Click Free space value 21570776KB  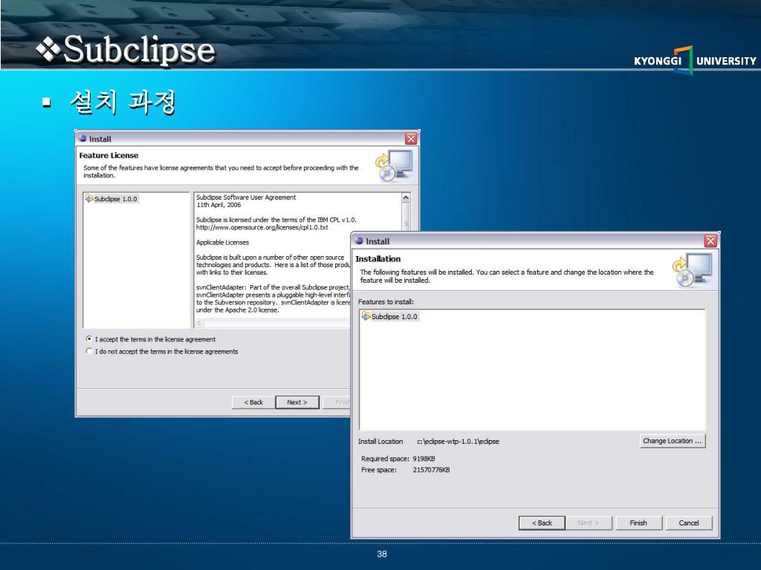pyautogui.click(x=431, y=470)
